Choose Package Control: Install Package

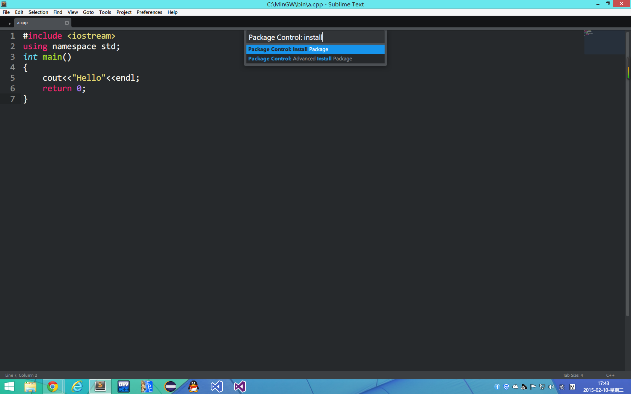tap(315, 49)
